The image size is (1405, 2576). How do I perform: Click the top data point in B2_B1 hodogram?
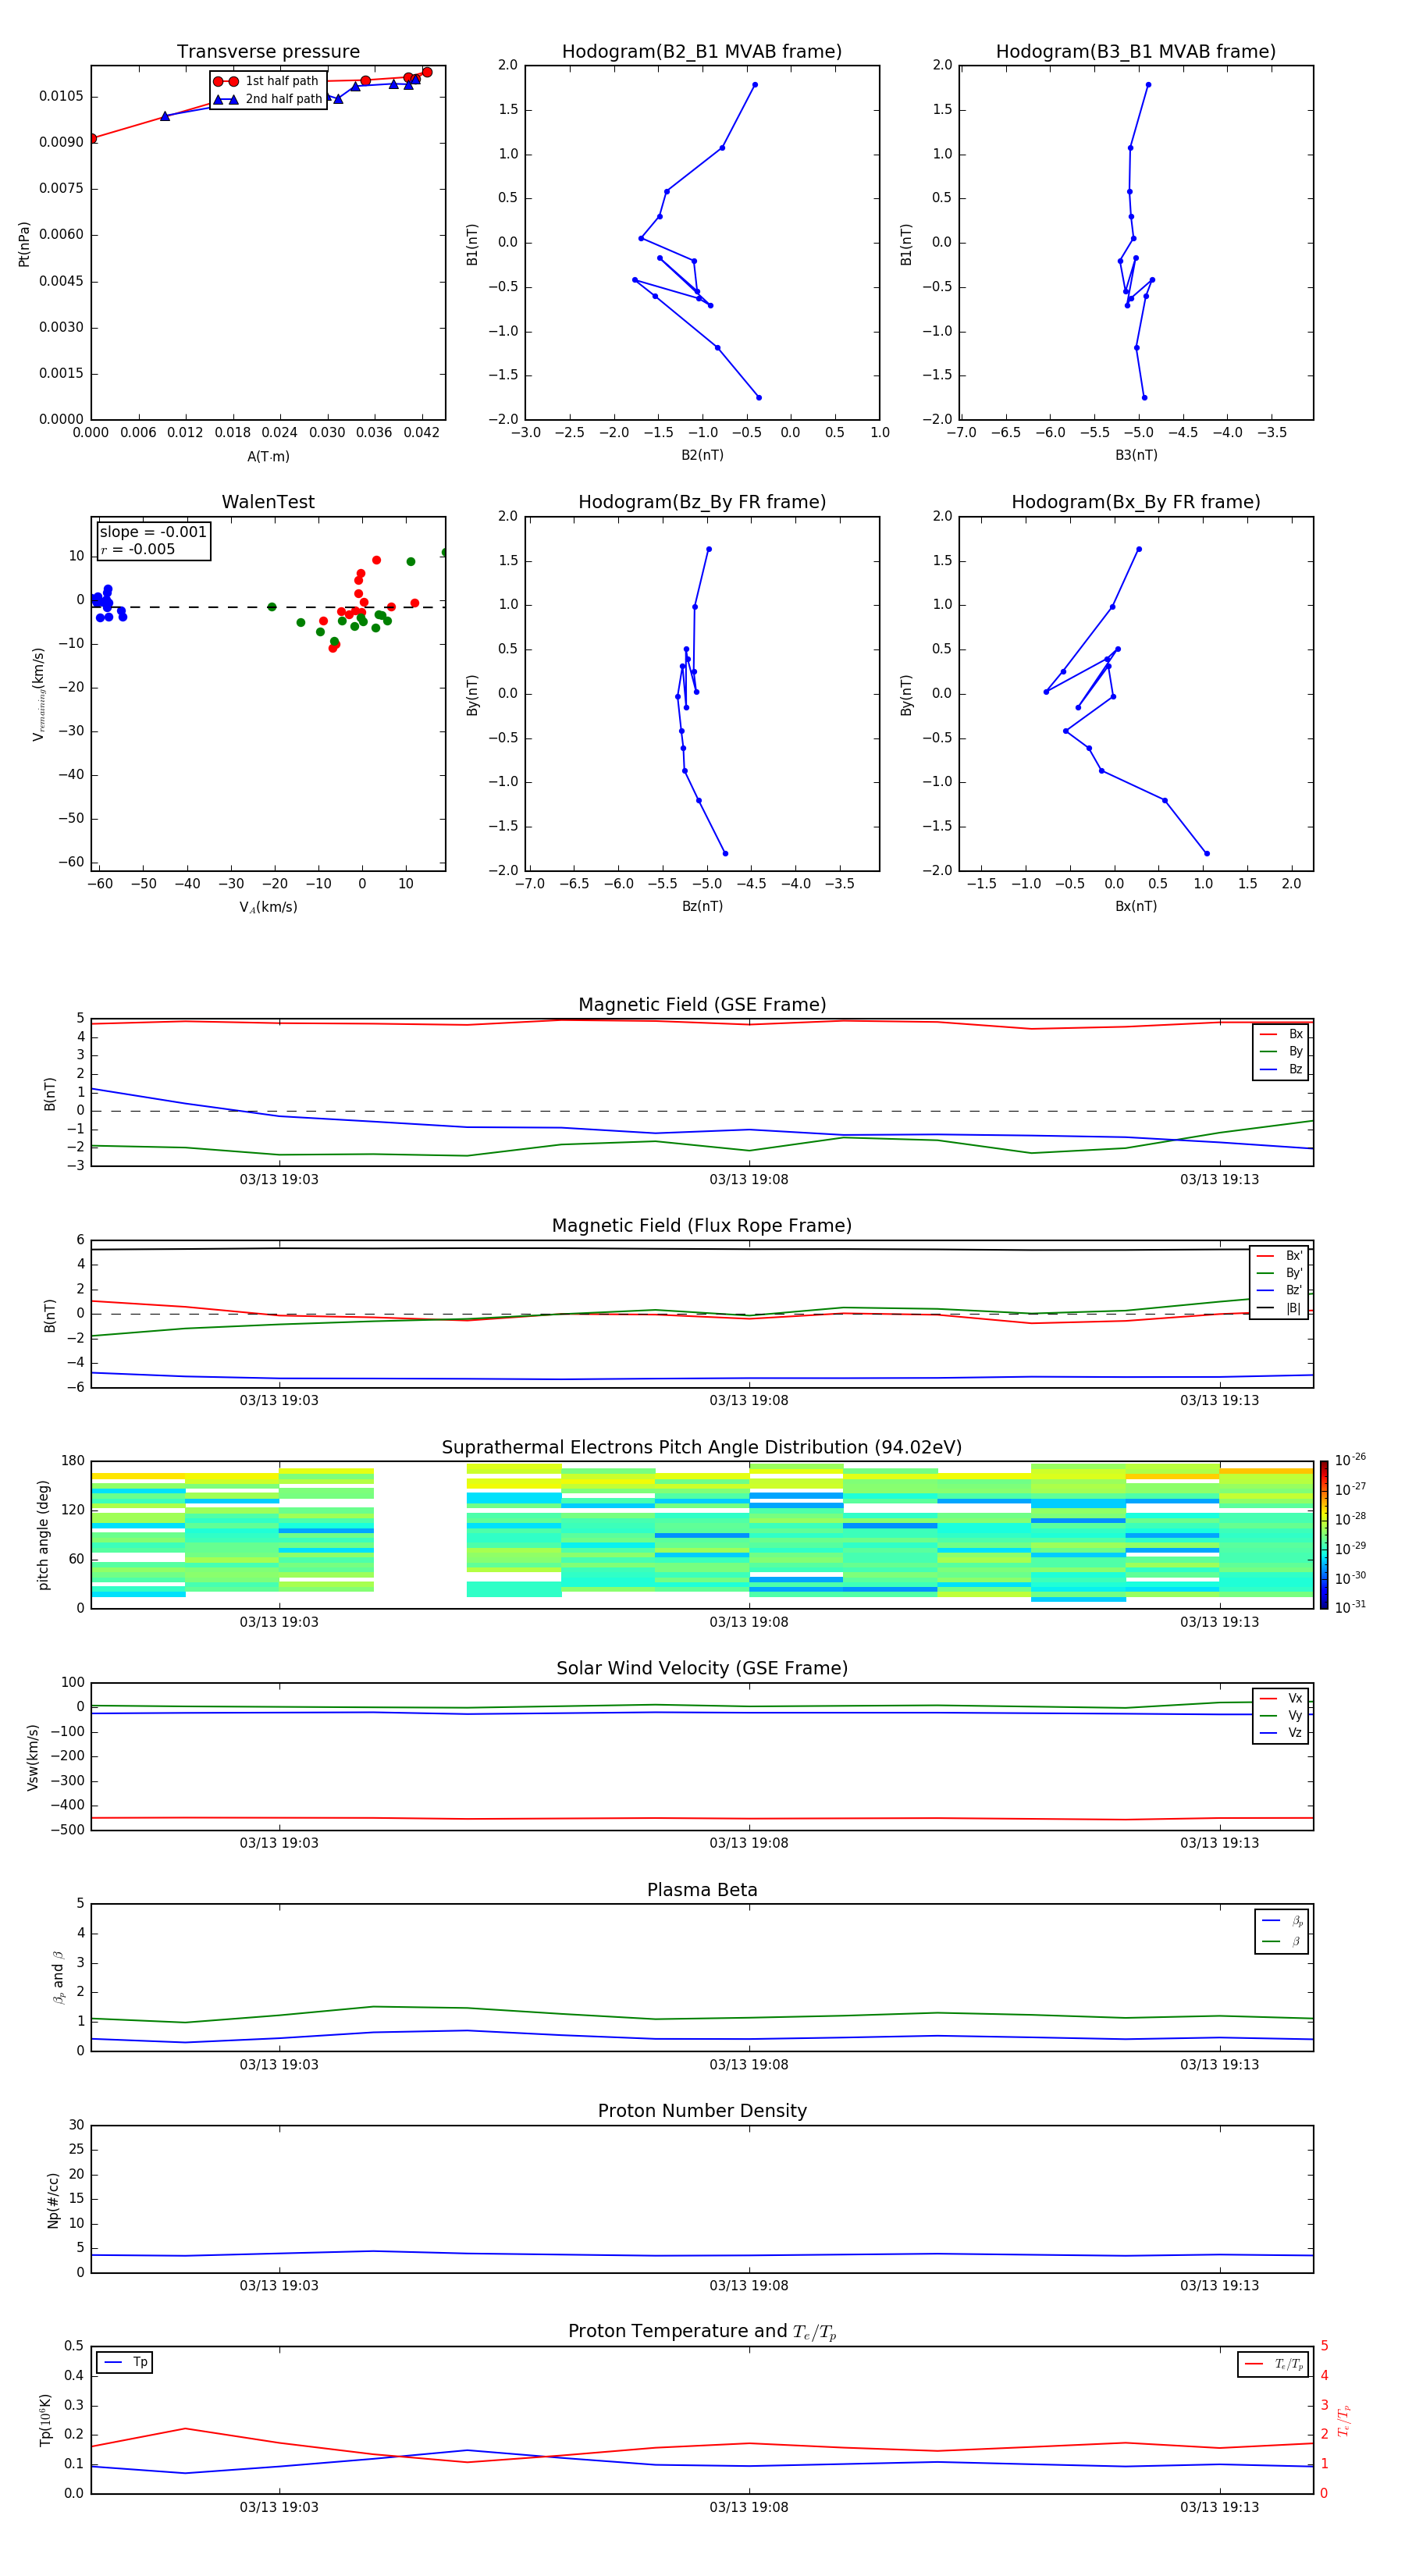pyautogui.click(x=754, y=85)
